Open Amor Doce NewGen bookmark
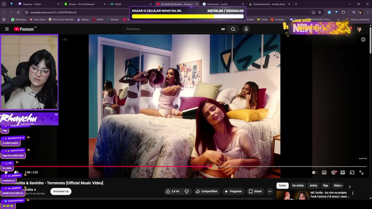The image size is (372, 209). coord(61,19)
